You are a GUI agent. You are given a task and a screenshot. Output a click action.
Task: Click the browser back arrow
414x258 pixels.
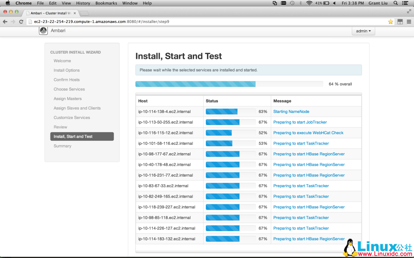pos(4,21)
